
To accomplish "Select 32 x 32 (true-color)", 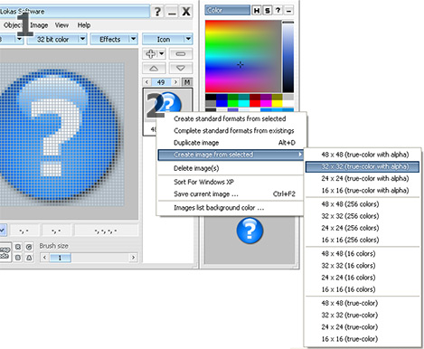I will pyautogui.click(x=363, y=315).
